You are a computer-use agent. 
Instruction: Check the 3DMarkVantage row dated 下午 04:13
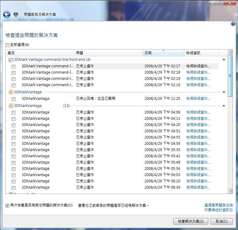(13, 119)
